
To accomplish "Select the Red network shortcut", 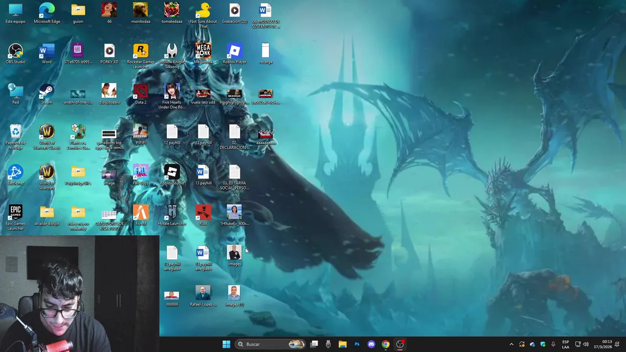I will coord(16,94).
